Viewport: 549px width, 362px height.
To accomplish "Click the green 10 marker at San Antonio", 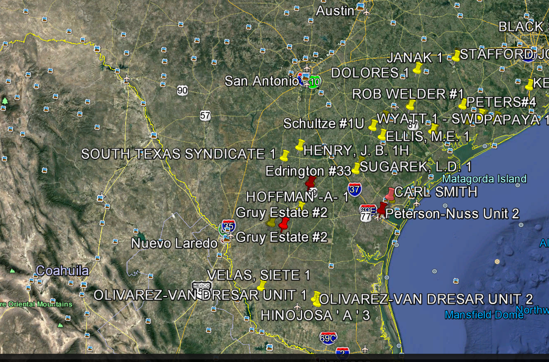I will [x=314, y=83].
